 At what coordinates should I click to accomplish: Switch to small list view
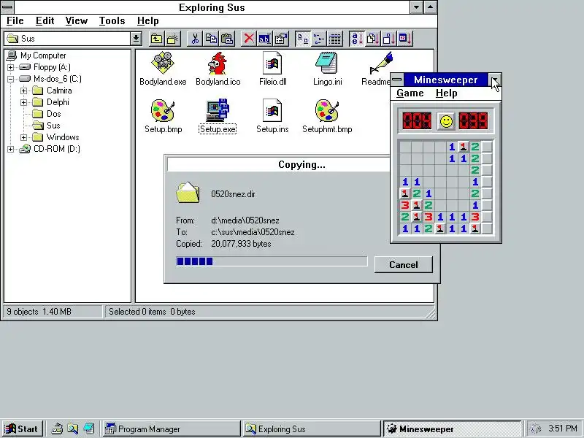pos(318,39)
